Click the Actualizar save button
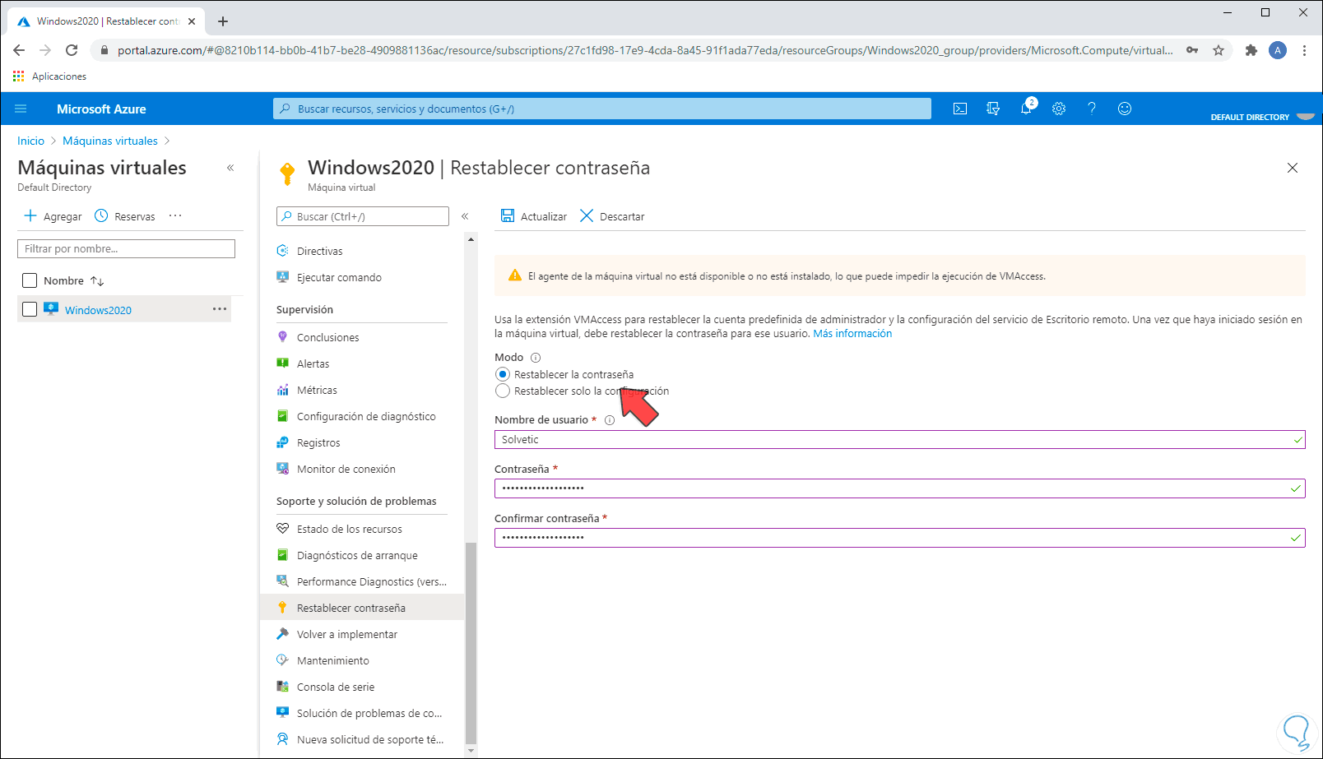Screen dimensions: 1323x759 click(x=534, y=216)
